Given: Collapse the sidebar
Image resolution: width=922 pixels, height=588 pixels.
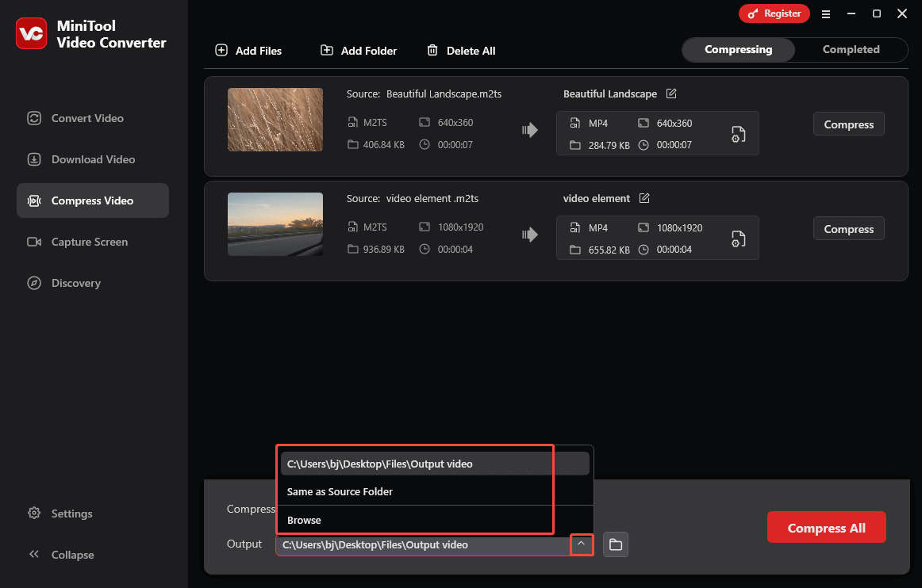Looking at the screenshot, I should 61,555.
